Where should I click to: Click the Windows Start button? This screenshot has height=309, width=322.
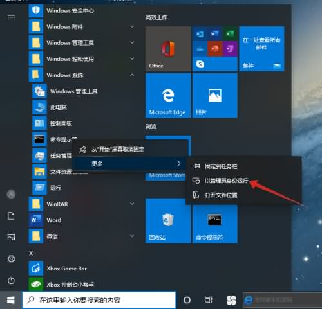(x=11, y=300)
